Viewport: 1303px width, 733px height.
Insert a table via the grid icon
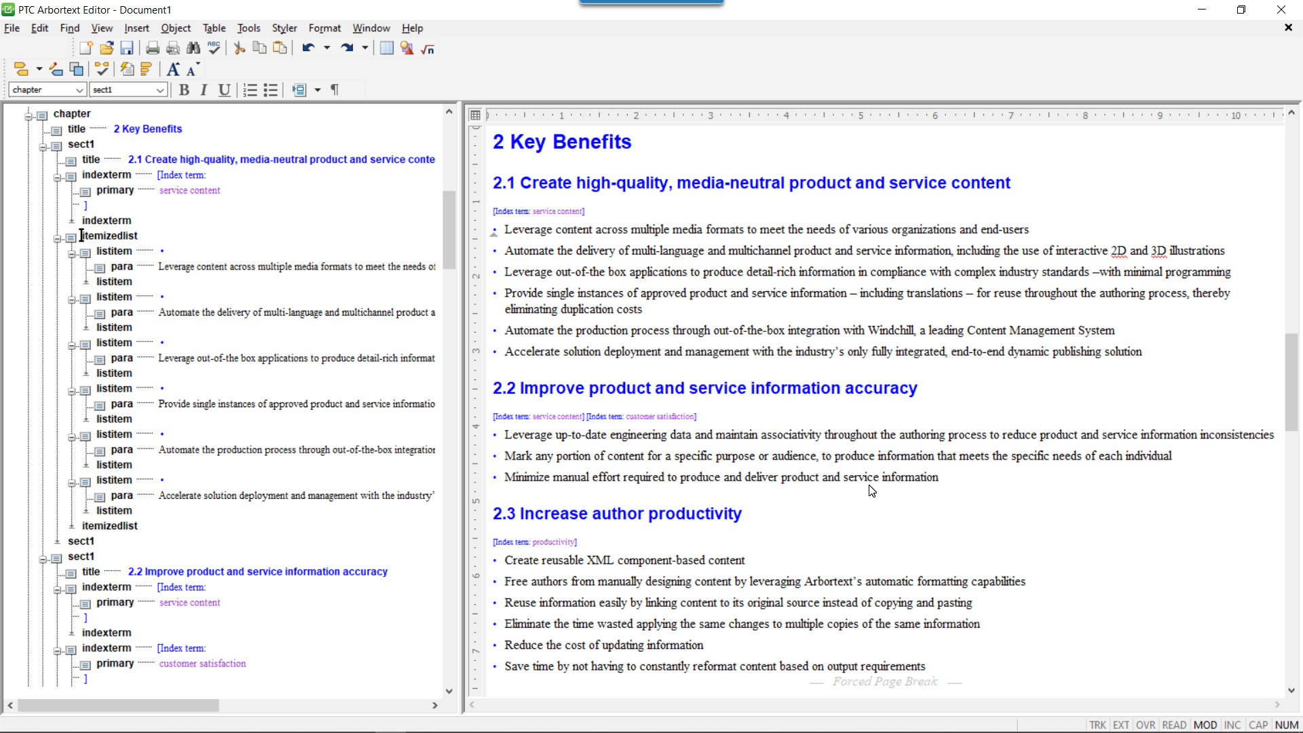[387, 48]
